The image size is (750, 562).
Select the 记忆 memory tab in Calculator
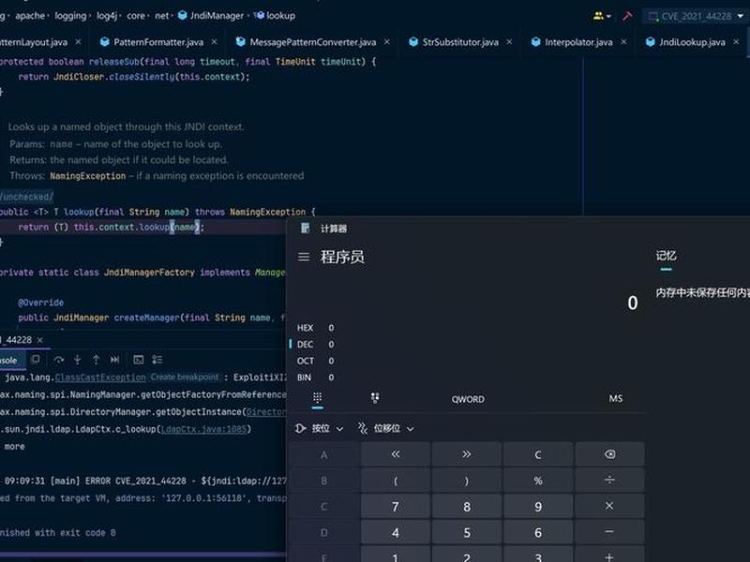(666, 256)
